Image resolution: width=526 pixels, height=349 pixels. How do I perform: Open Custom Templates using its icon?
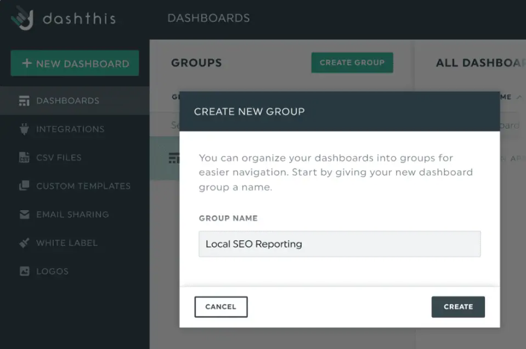[x=24, y=186]
